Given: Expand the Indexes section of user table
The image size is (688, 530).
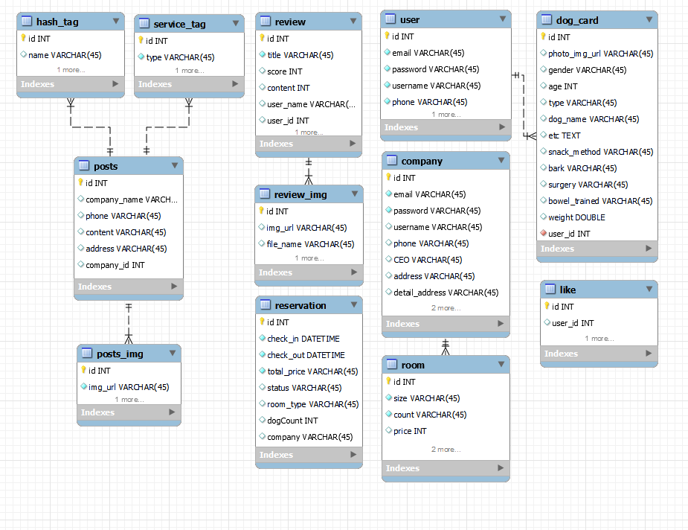Looking at the screenshot, I should [x=502, y=127].
